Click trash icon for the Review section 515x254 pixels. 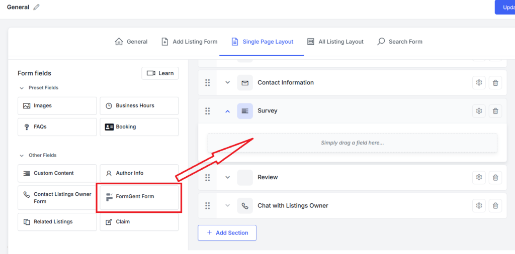(x=495, y=177)
